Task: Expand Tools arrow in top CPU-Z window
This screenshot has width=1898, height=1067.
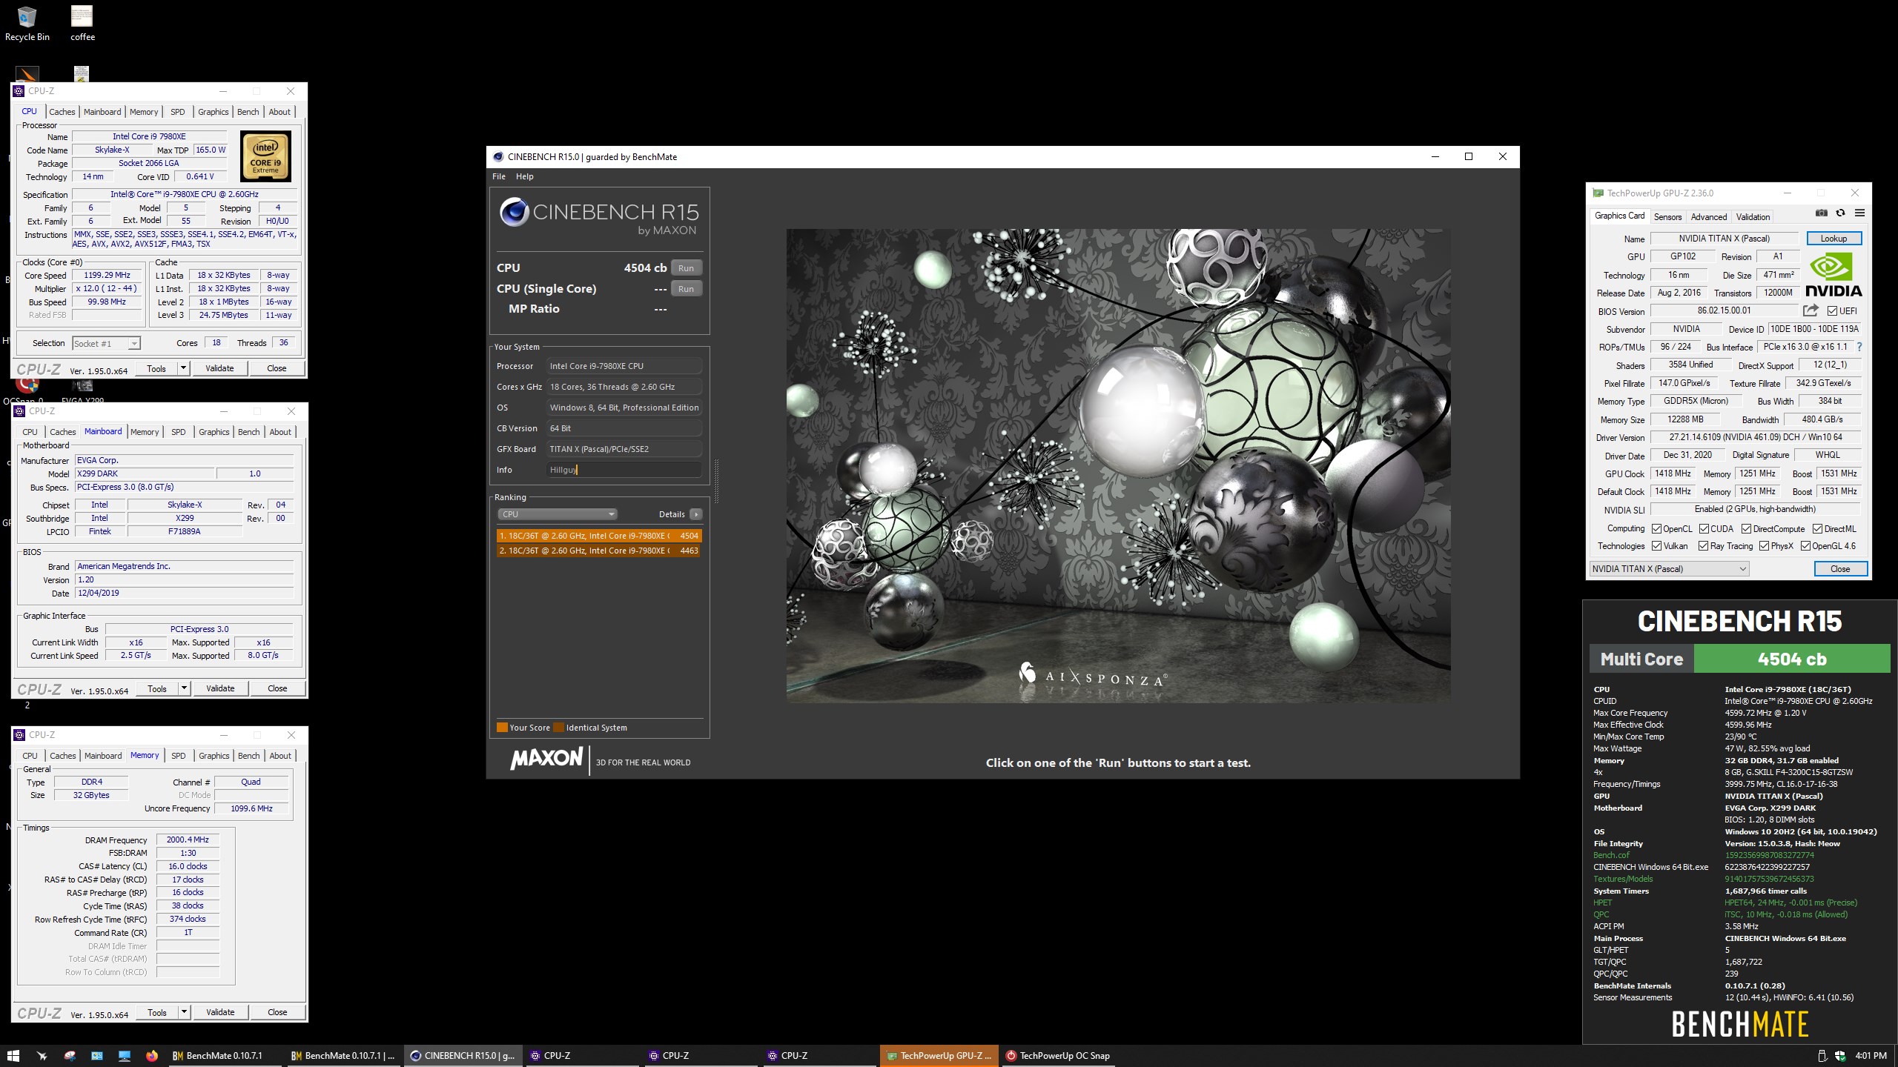Action: point(183,368)
